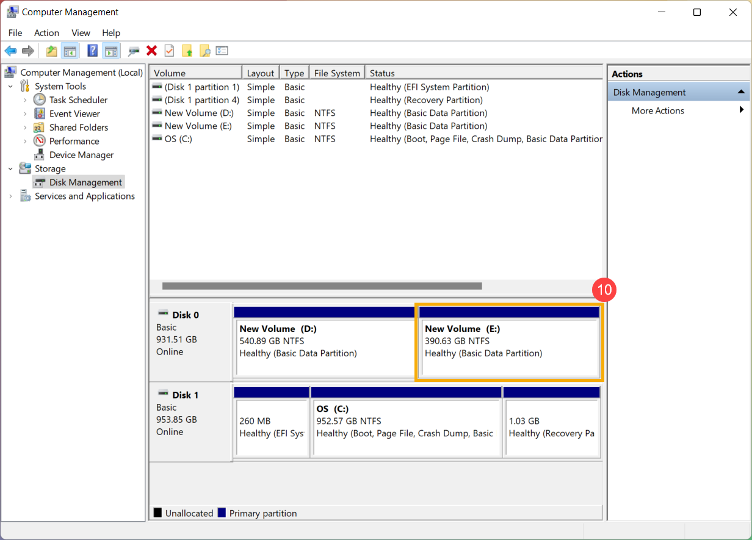
Task: Open the More Actions submenu arrow
Action: [742, 110]
